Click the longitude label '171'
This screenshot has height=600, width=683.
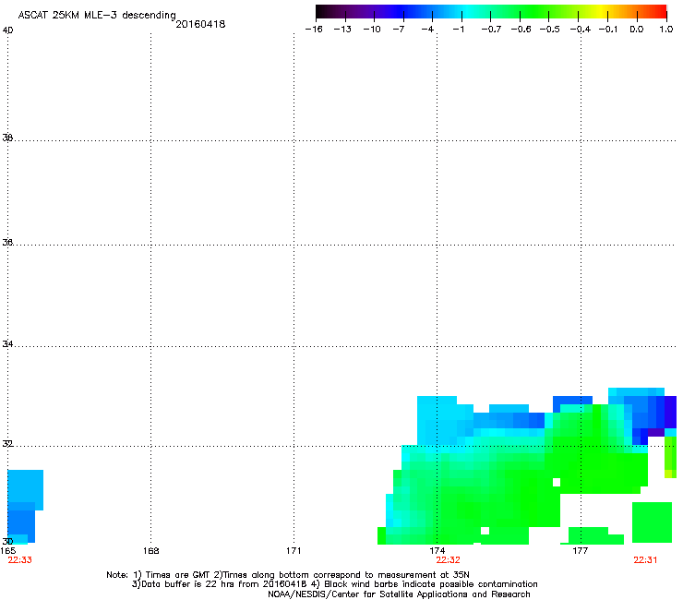click(294, 551)
